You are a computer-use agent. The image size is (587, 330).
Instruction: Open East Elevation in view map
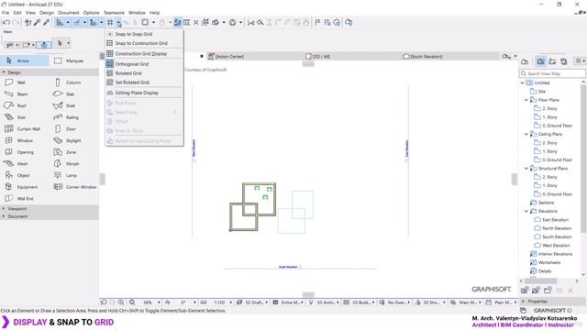(555, 220)
